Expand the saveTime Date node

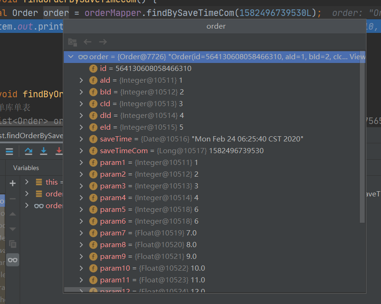[81, 139]
